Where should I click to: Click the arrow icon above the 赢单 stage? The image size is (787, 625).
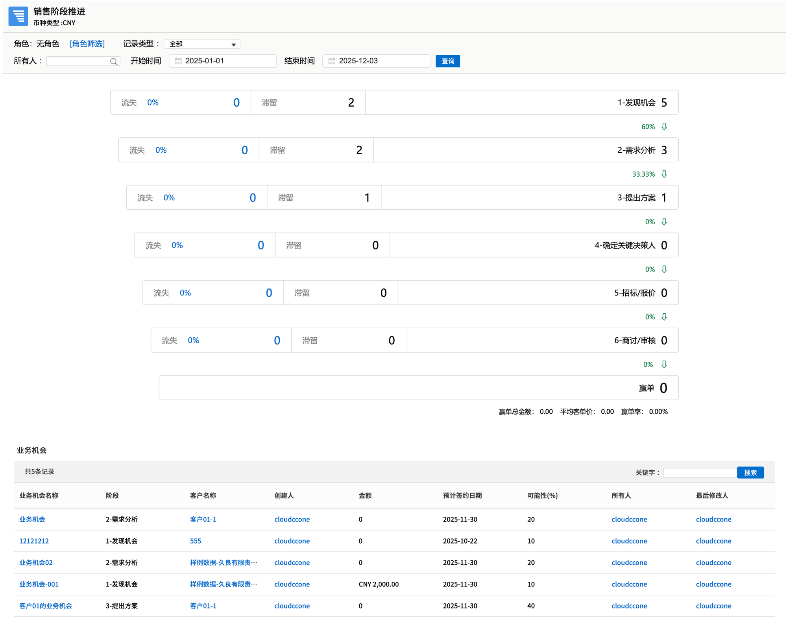coord(664,364)
